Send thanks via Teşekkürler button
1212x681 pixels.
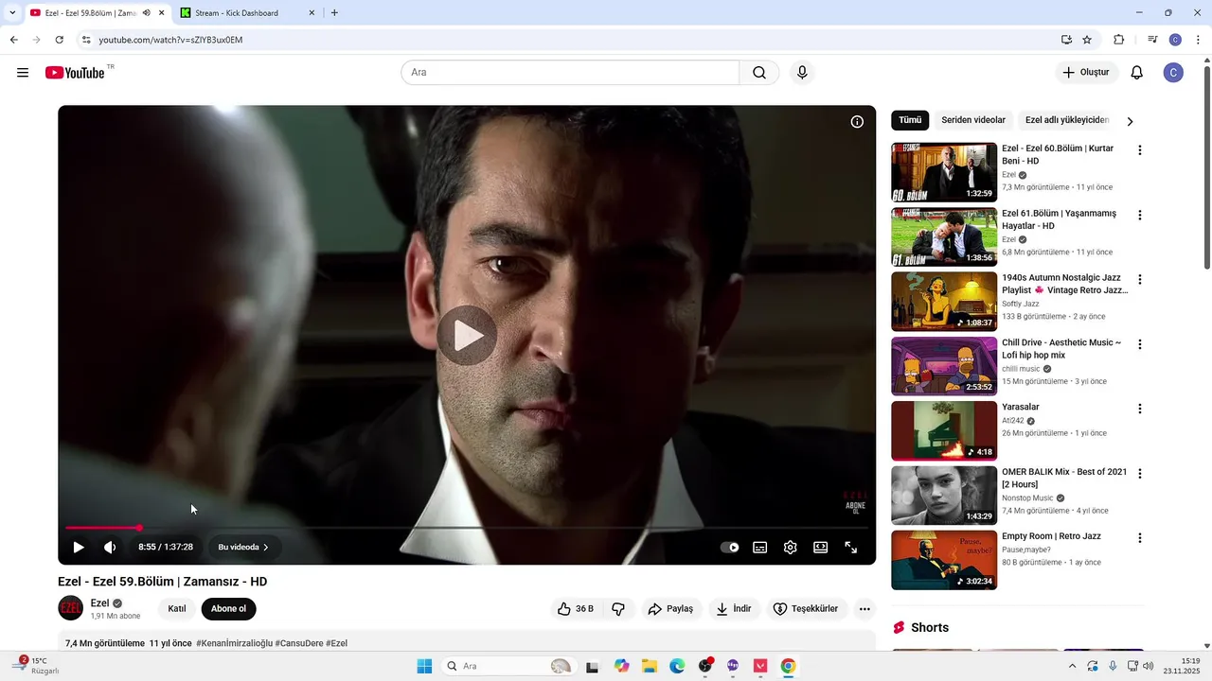pyautogui.click(x=807, y=609)
